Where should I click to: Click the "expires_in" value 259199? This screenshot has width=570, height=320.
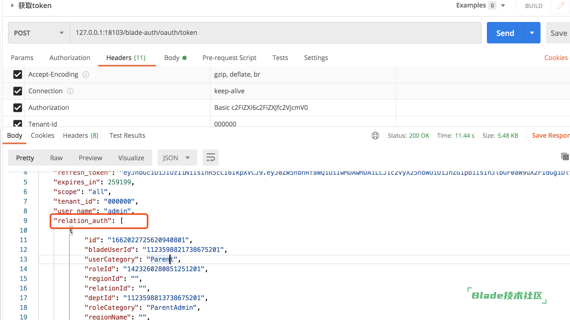pos(119,182)
